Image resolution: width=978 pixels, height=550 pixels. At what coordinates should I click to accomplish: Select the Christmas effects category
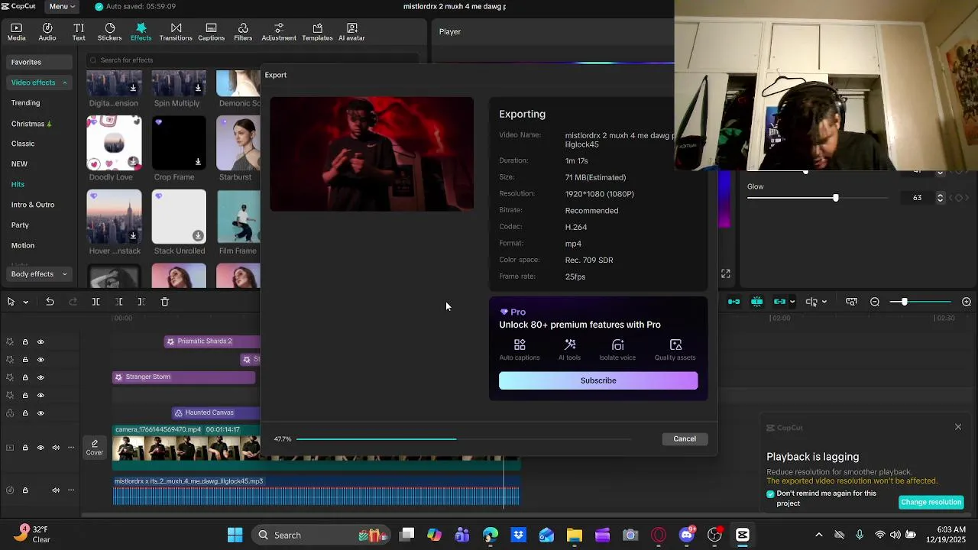click(x=31, y=123)
